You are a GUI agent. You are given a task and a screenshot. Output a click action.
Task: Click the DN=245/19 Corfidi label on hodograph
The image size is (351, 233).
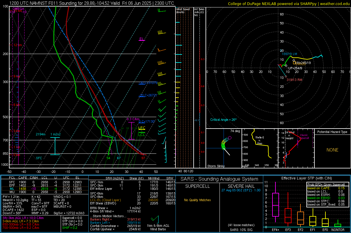coord(303,63)
